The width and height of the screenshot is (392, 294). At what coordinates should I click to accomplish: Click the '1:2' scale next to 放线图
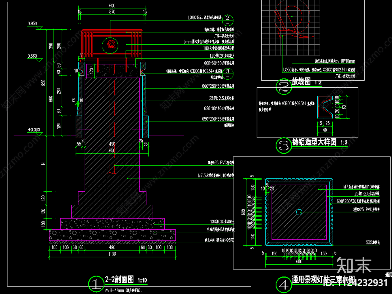(318, 82)
